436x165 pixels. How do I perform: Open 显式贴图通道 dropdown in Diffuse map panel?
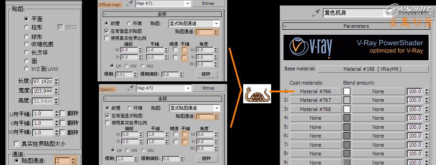pyautogui.click(x=216, y=24)
